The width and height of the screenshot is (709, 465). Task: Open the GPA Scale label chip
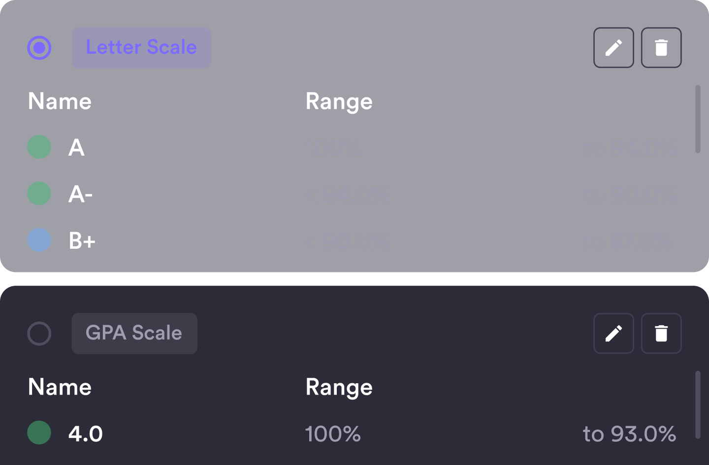[134, 333]
